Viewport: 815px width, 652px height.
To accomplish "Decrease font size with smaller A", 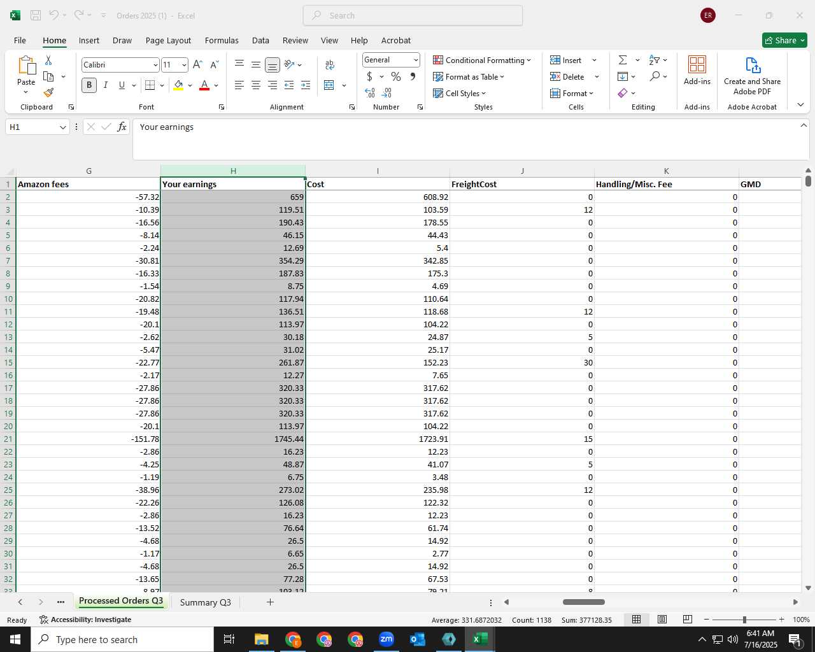I will click(215, 64).
